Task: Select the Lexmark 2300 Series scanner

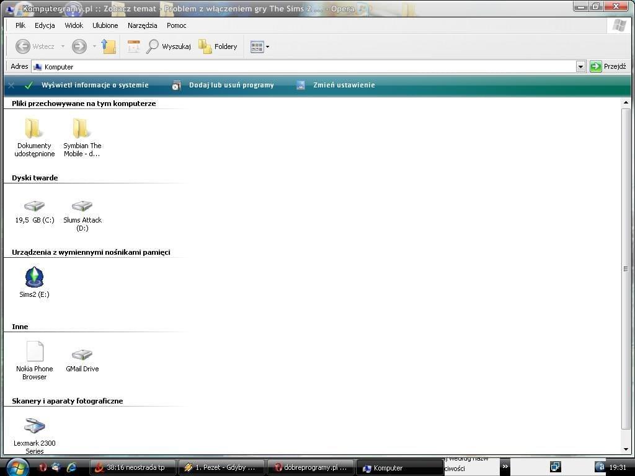Action: [x=35, y=436]
